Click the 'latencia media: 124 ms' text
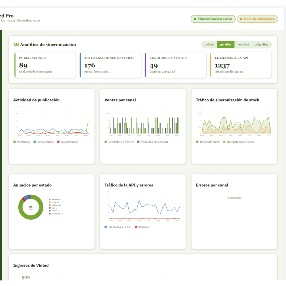 (229, 71)
